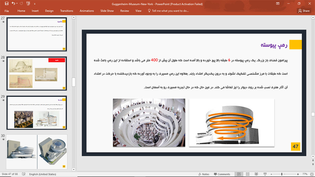Click the zoom slider handle

pyautogui.click(x=282, y=174)
